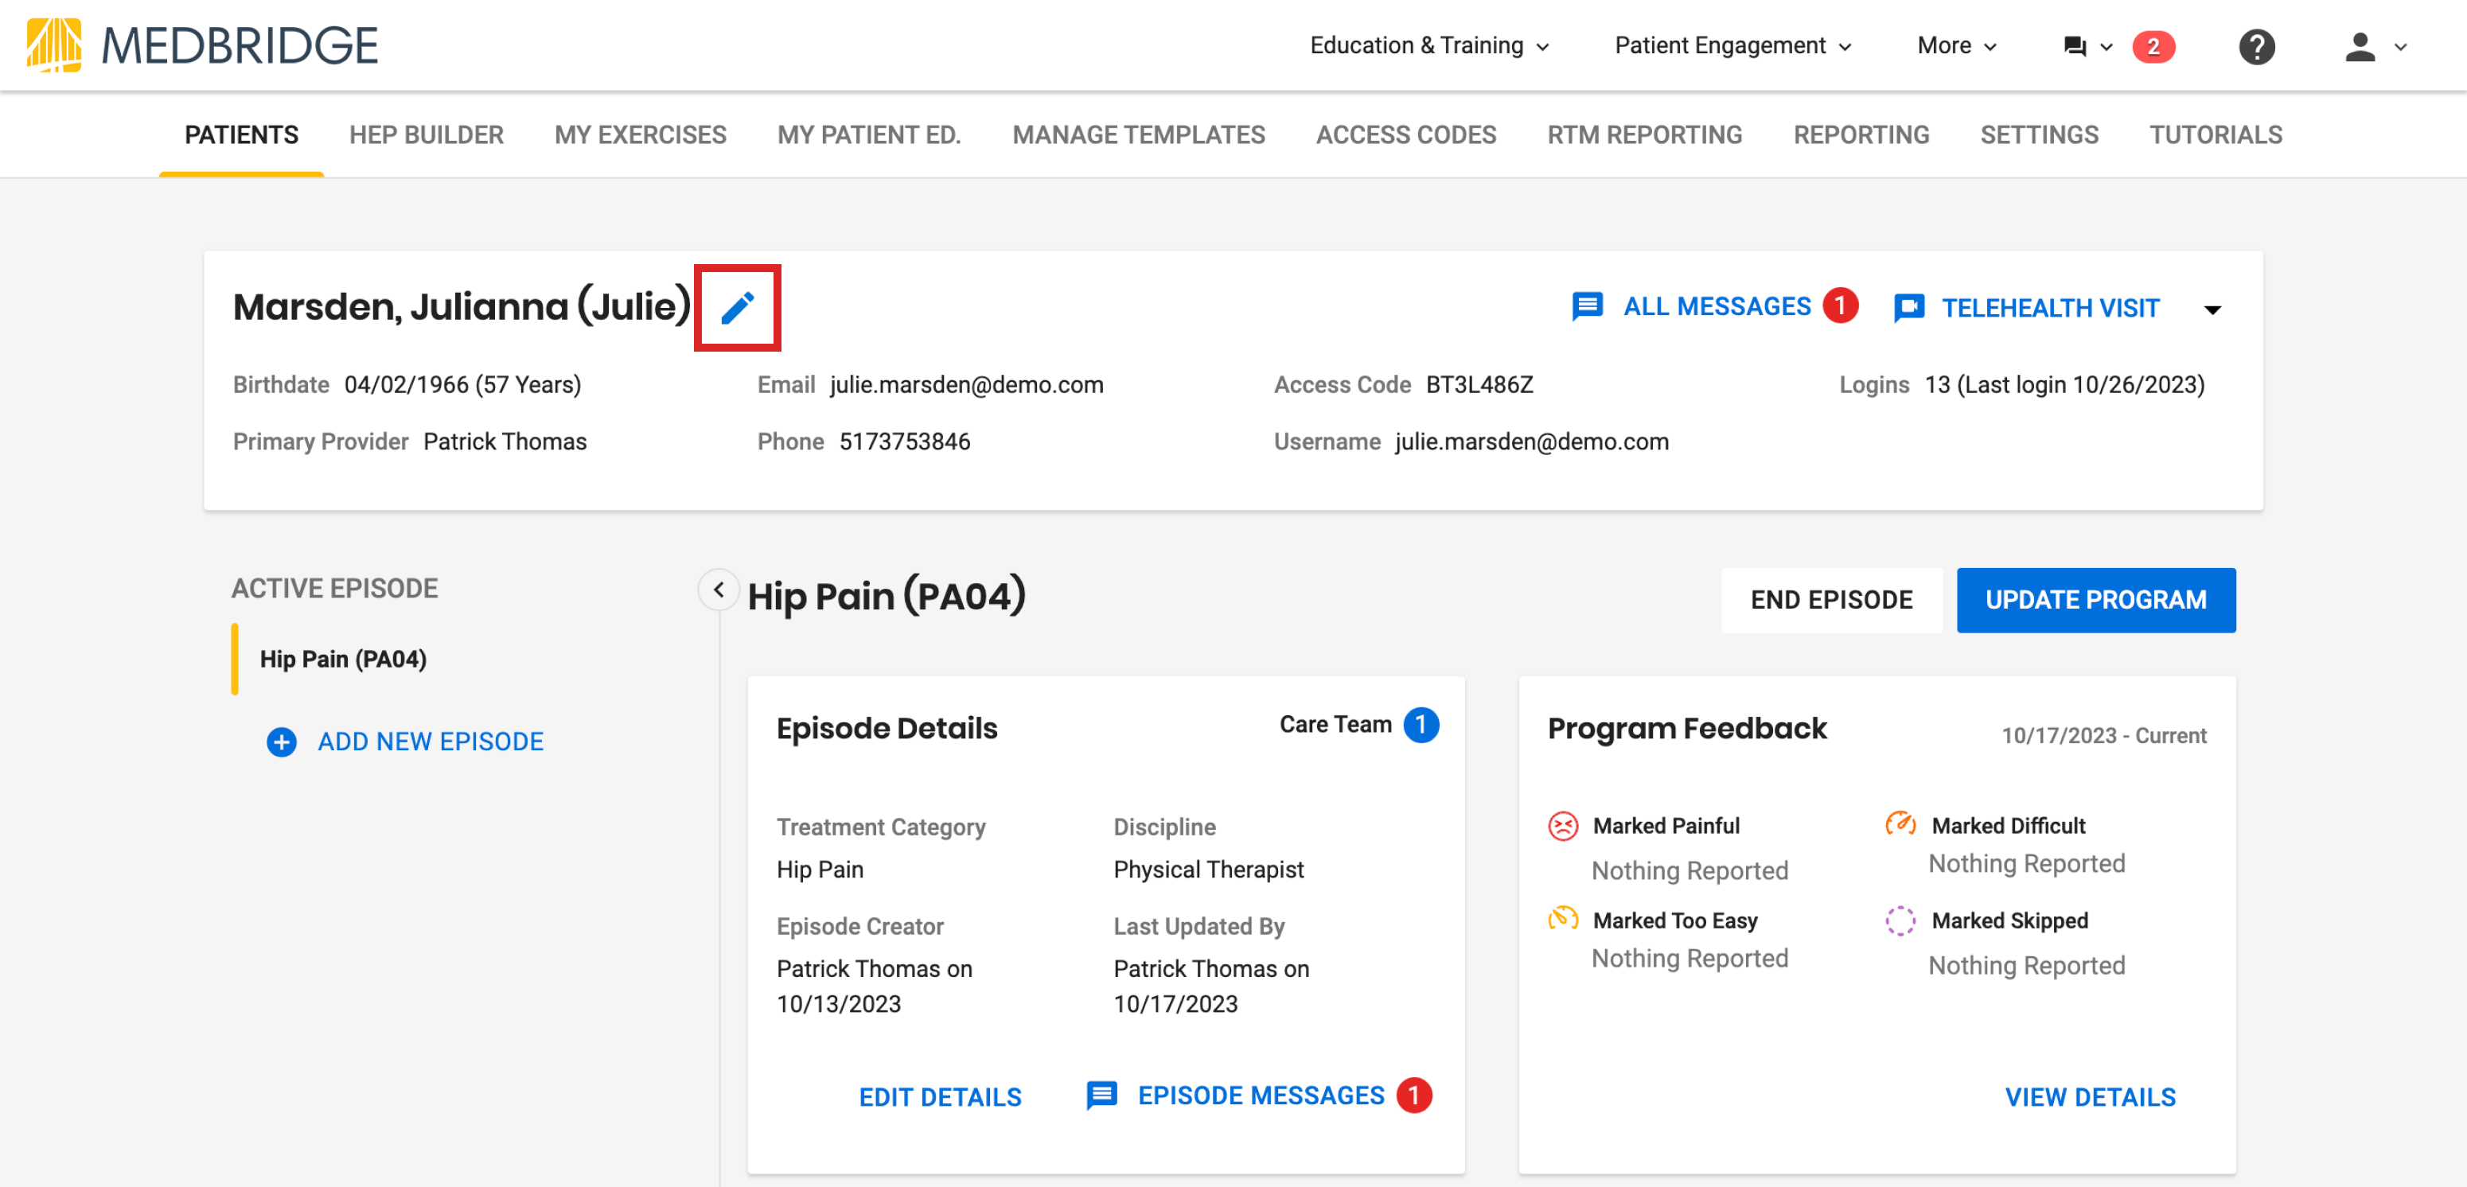Screen dimensions: 2467x1187
Task: Click the patient name Marsden, Julianna (Julie)
Action: pos(462,307)
